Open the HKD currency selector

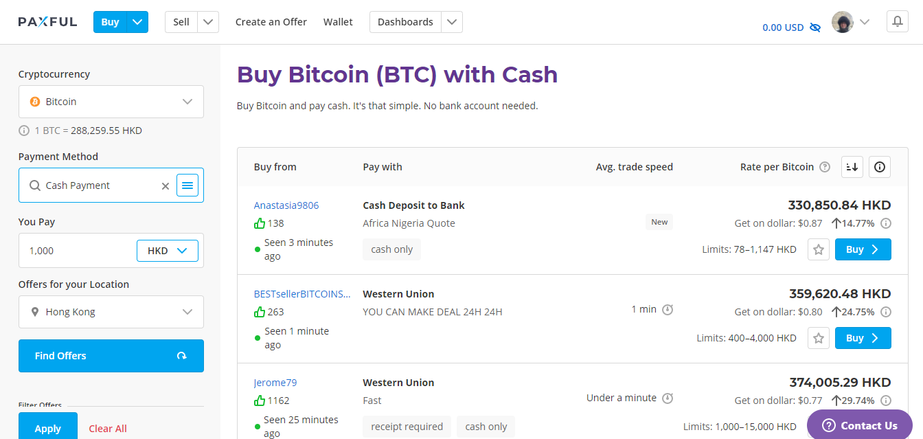pos(168,251)
